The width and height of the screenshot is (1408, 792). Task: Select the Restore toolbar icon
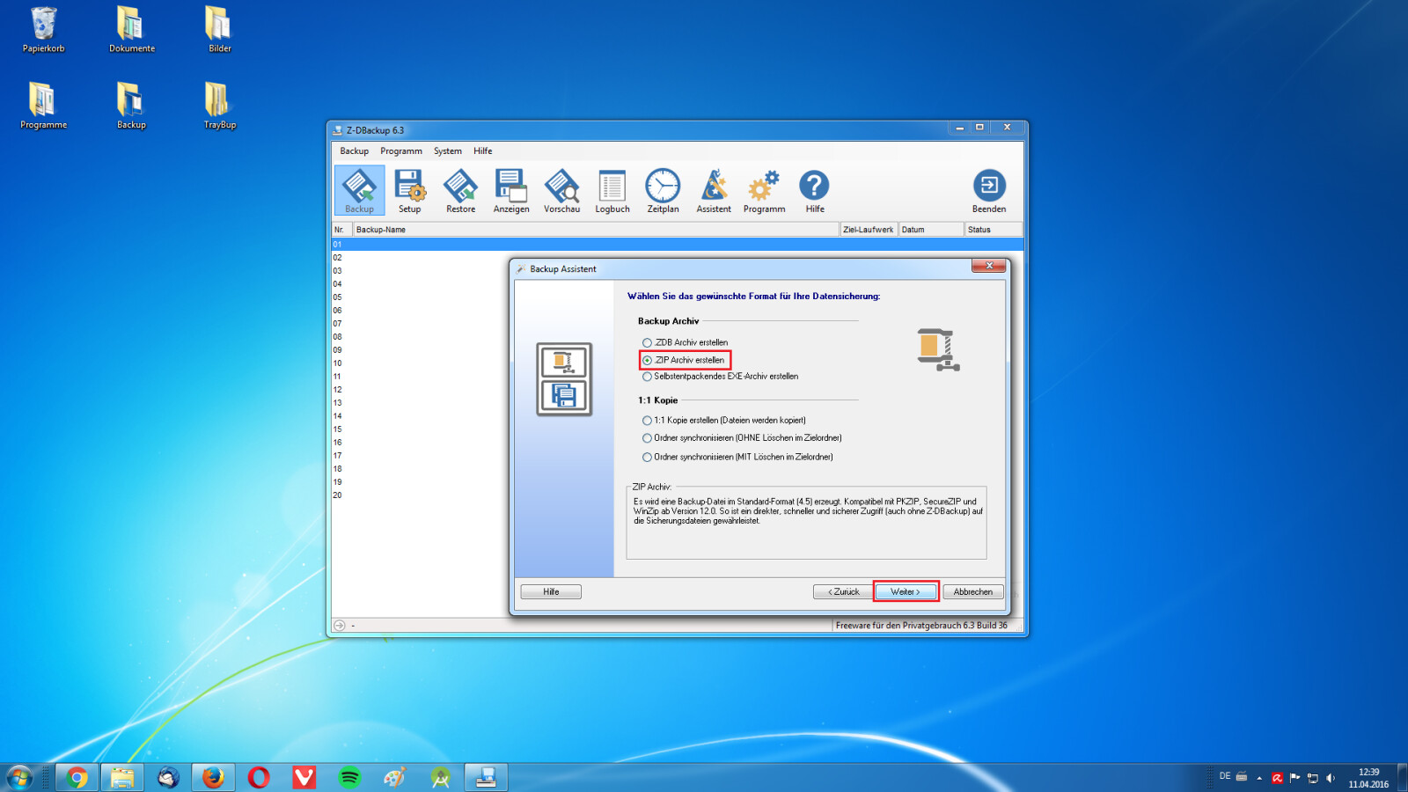[x=460, y=190]
